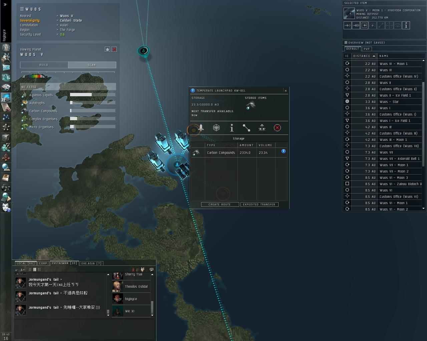Screen dimensions: 427x341
Task: Show info for Carbon Compounds row
Action: point(284,151)
